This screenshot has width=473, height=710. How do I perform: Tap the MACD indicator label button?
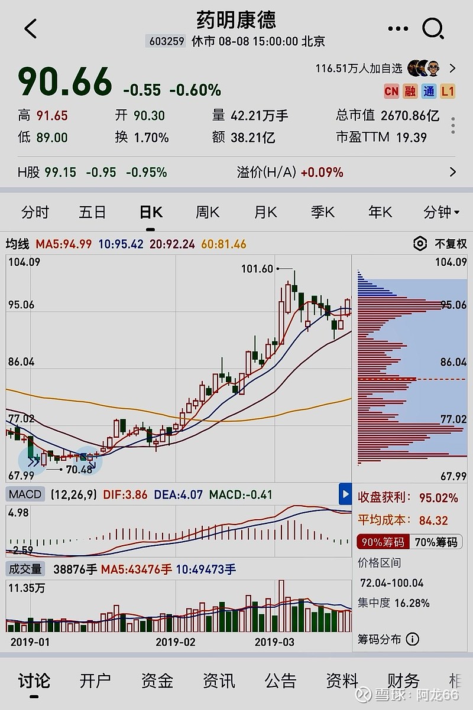tap(25, 494)
